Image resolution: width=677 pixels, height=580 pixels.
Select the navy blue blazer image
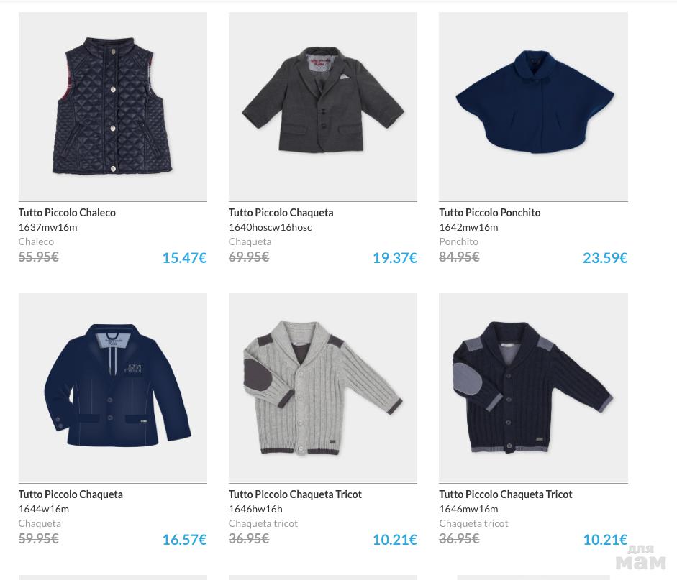pyautogui.click(x=113, y=387)
